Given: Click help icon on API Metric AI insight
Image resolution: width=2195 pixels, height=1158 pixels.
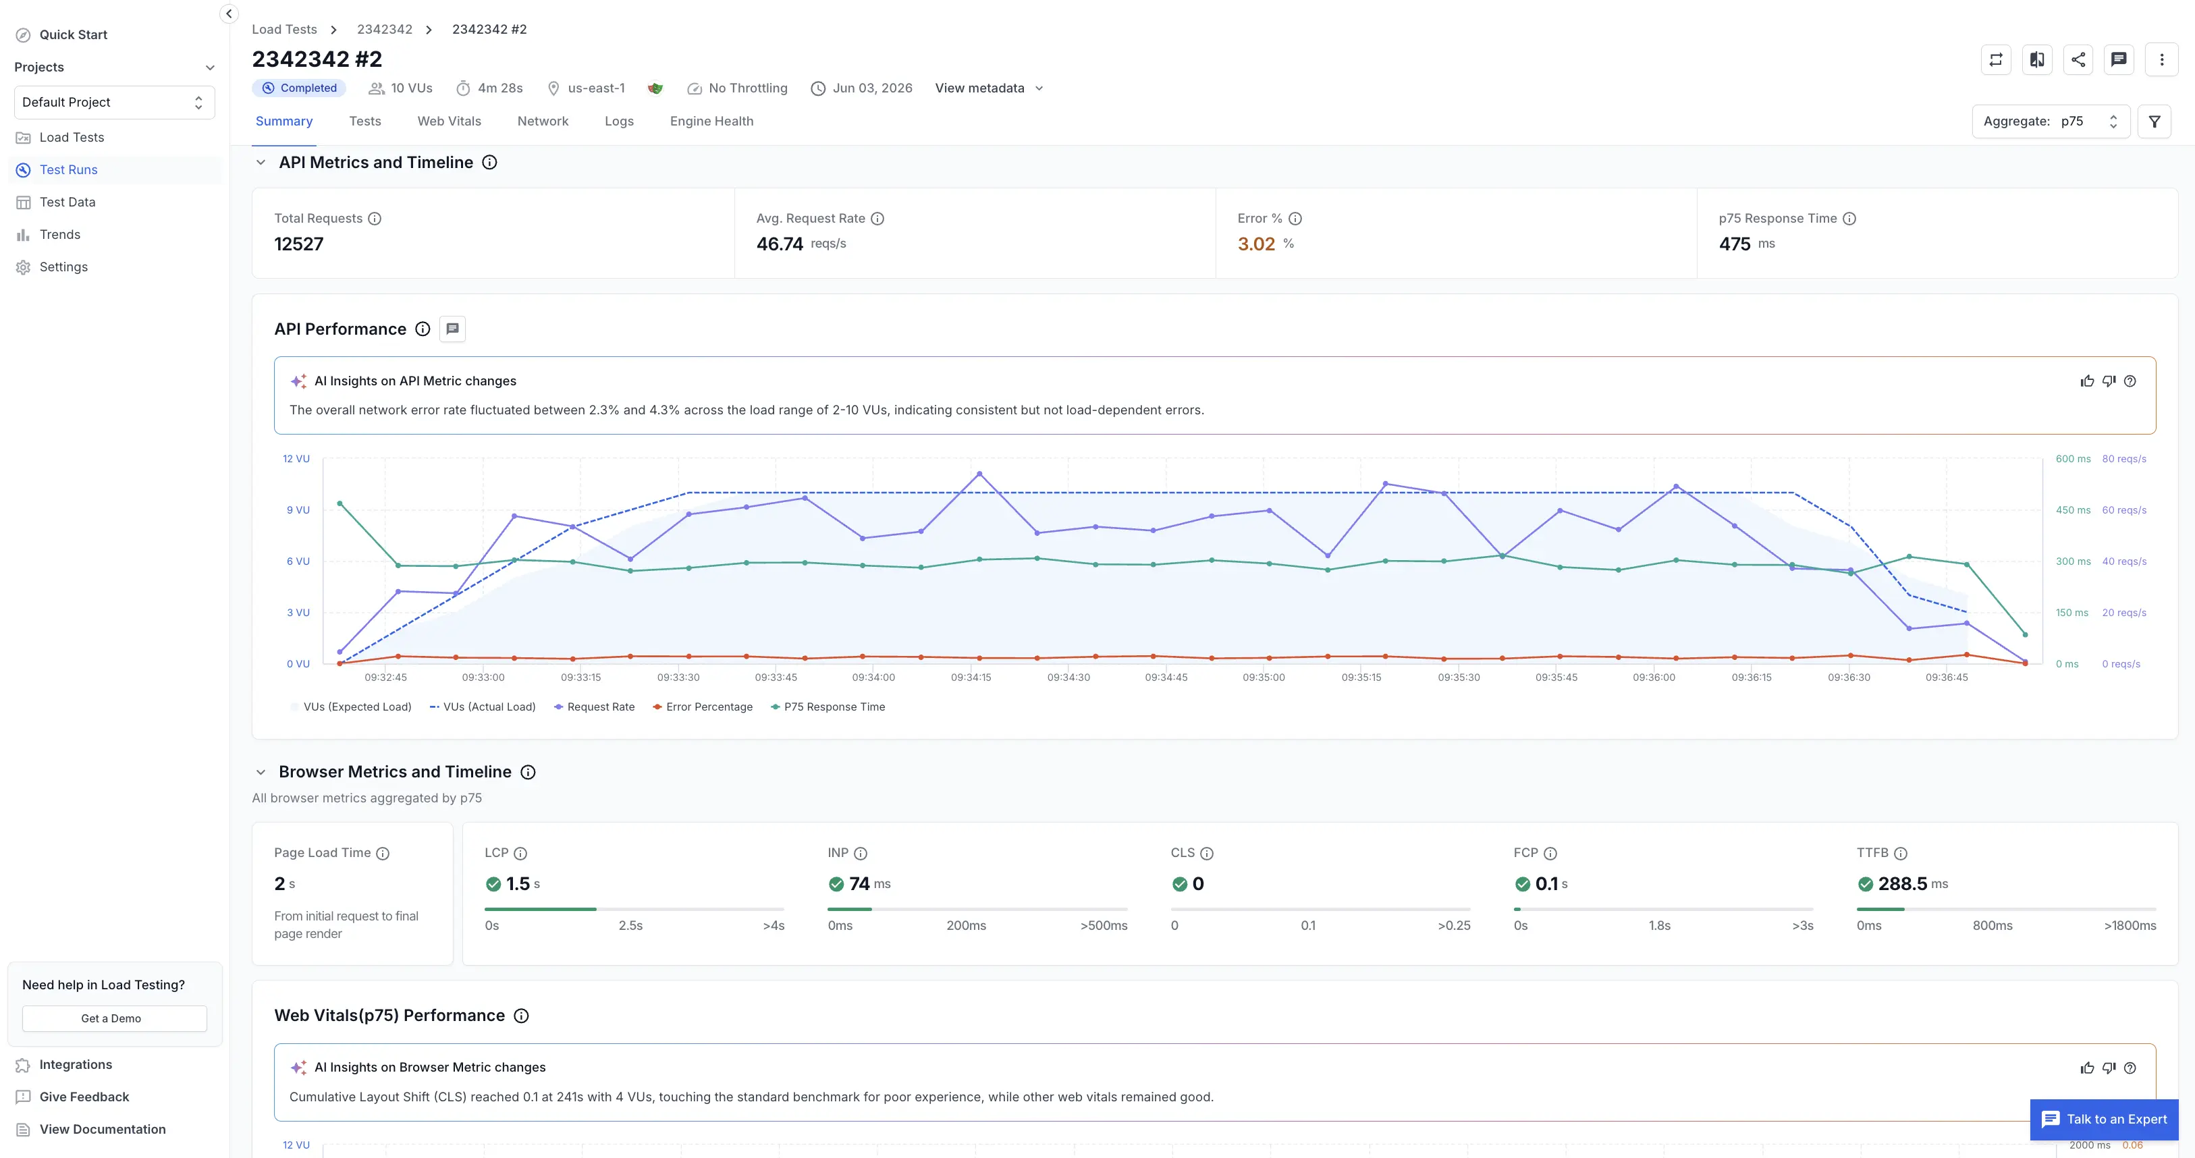Looking at the screenshot, I should tap(2130, 382).
